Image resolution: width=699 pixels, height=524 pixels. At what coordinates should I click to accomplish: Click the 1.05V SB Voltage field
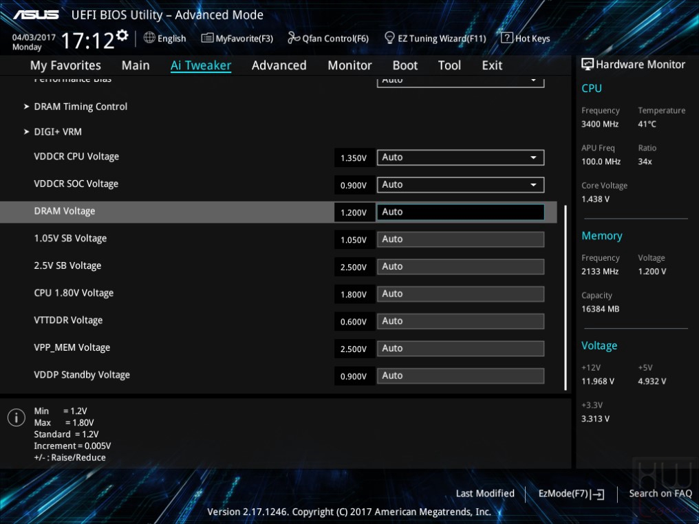pos(460,239)
